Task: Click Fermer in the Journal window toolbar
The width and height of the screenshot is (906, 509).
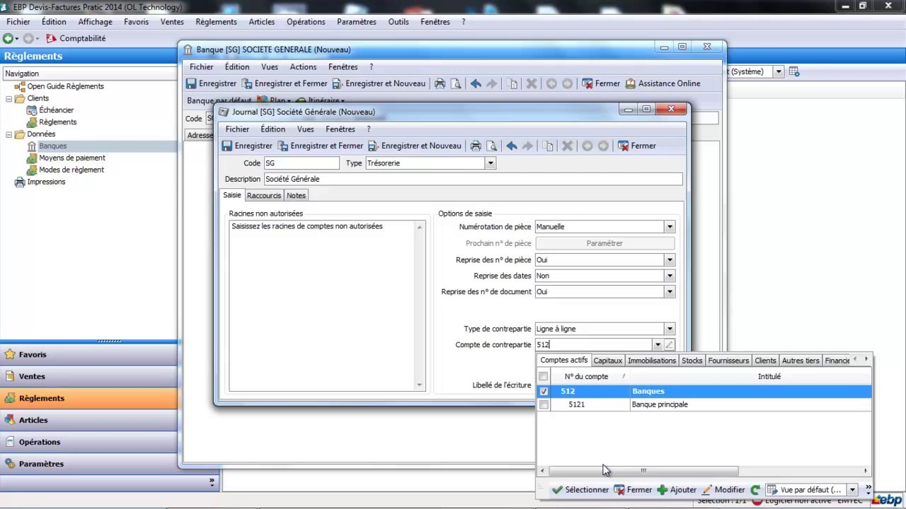Action: pos(636,146)
